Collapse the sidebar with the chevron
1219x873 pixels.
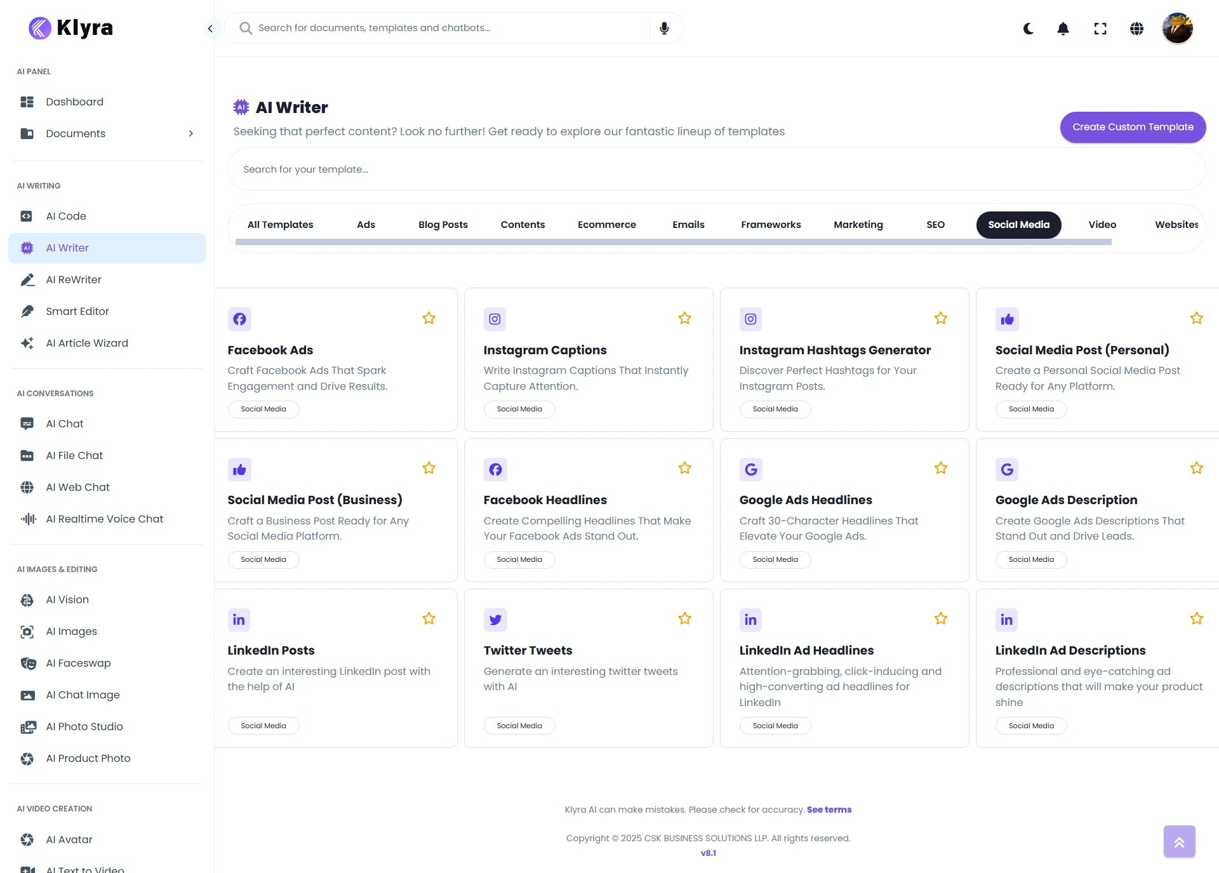pyautogui.click(x=210, y=29)
